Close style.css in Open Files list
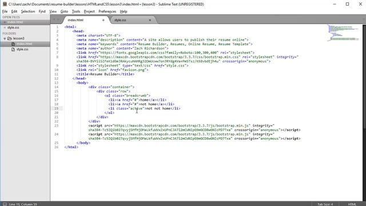 pos(5,27)
